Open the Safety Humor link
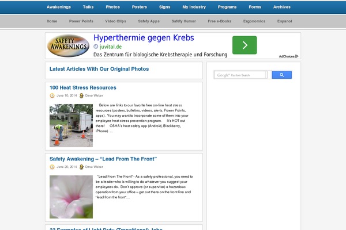This screenshot has height=230, width=346. (x=183, y=21)
